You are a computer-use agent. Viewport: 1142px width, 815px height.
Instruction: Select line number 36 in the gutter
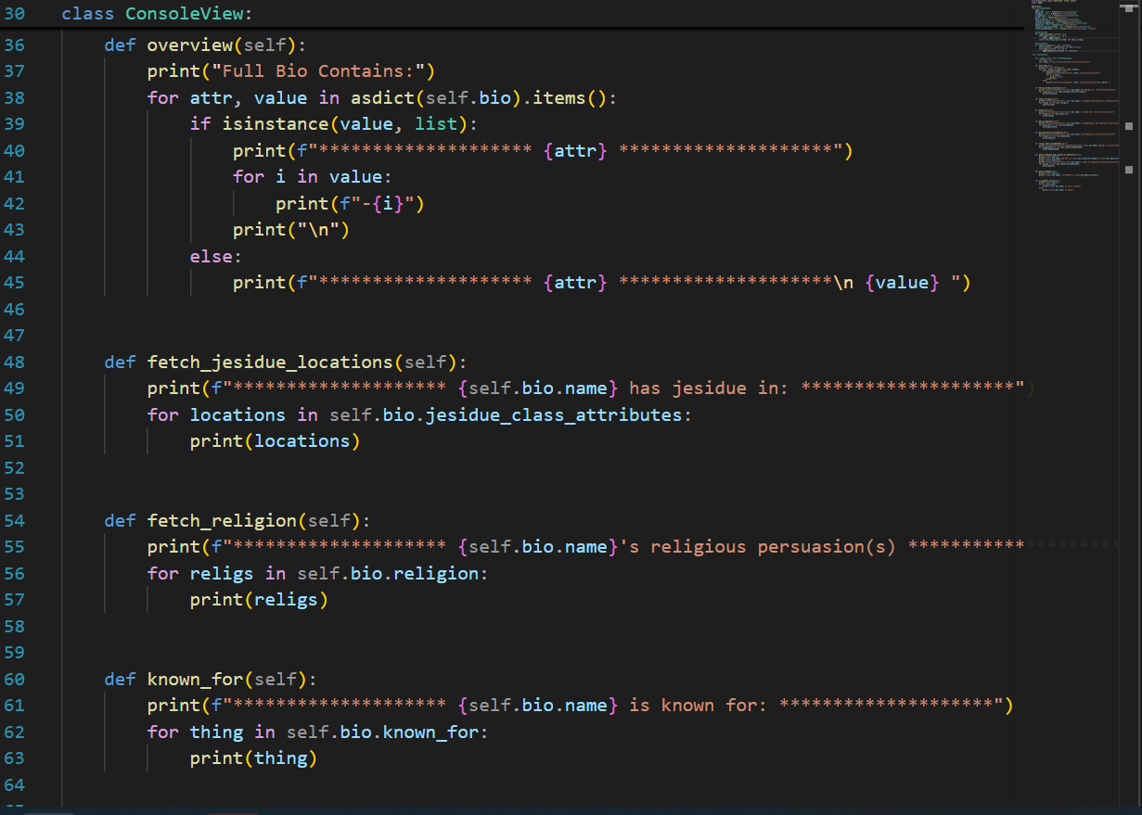click(x=15, y=45)
